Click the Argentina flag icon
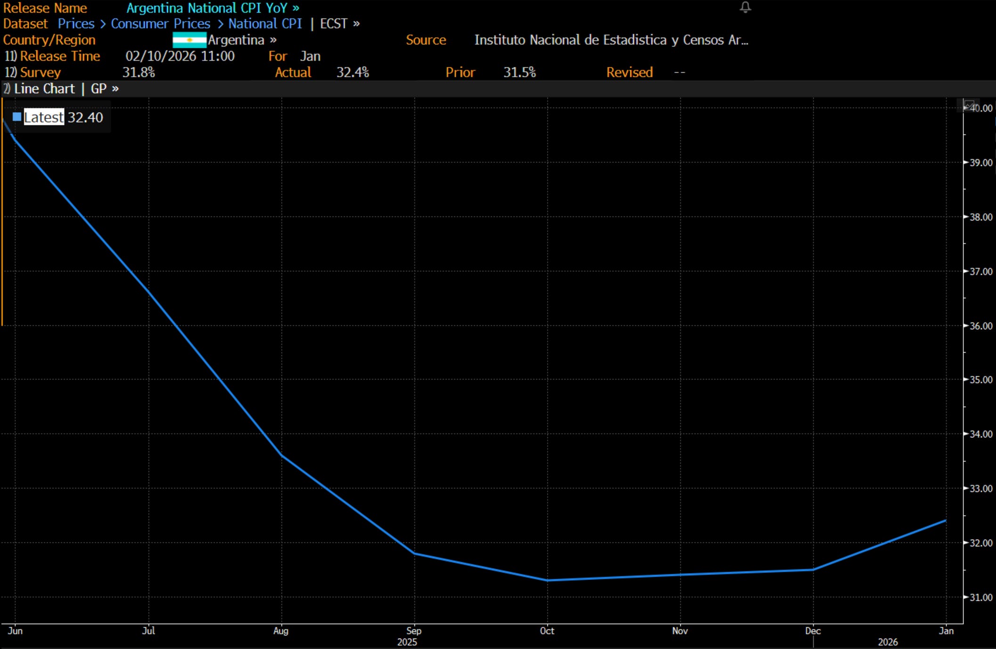996x649 pixels. (189, 40)
